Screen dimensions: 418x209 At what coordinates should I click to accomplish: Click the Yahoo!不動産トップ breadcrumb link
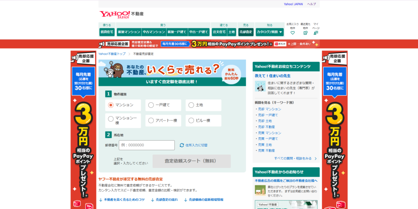coord(112,54)
